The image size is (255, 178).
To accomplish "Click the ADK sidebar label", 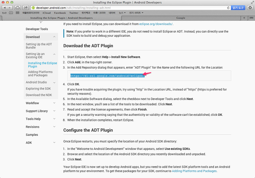I will [29, 143].
